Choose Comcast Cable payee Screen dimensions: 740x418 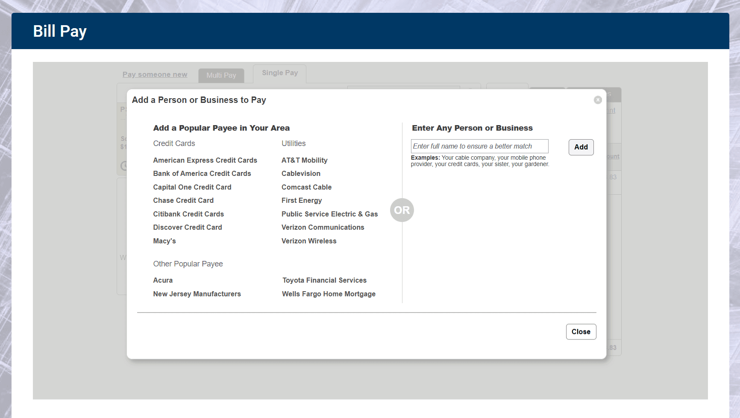[306, 187]
